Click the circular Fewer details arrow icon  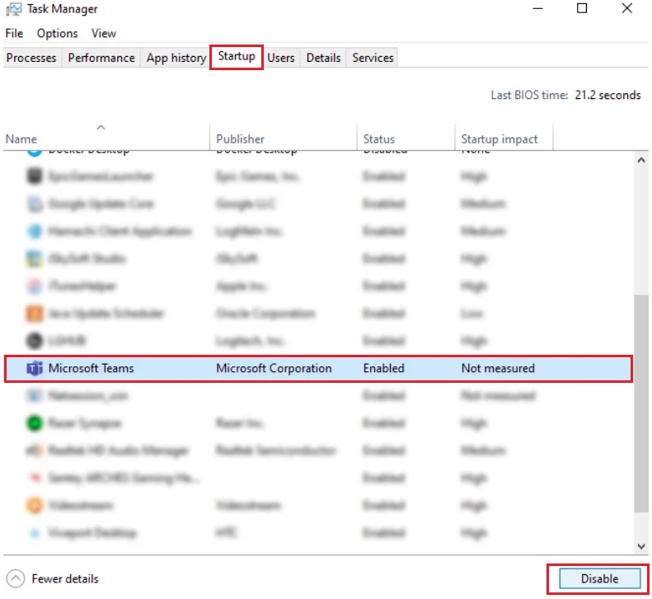tap(16, 578)
